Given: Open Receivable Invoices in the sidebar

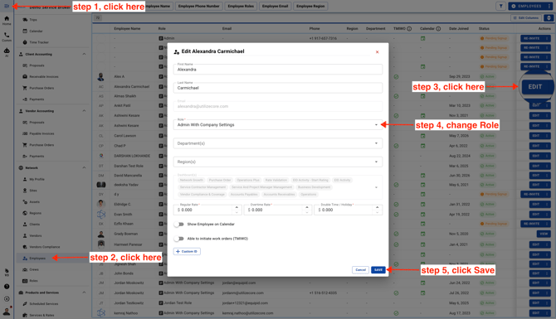Looking at the screenshot, I should tap(44, 77).
